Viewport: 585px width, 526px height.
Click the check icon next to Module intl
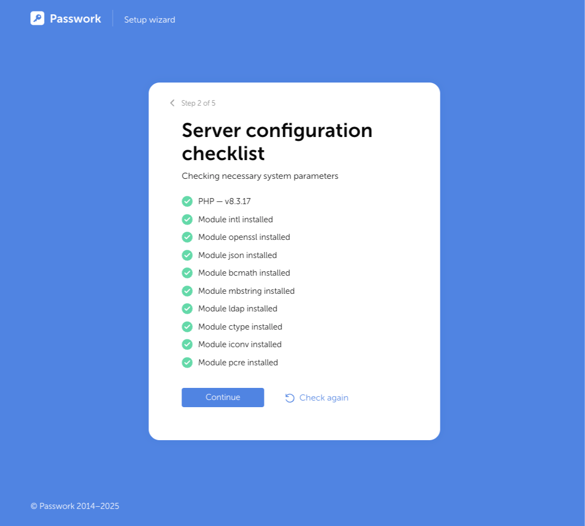pyautogui.click(x=187, y=219)
